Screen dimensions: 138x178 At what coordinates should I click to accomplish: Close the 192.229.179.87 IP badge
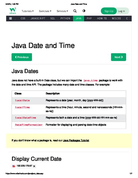click(x=34, y=166)
